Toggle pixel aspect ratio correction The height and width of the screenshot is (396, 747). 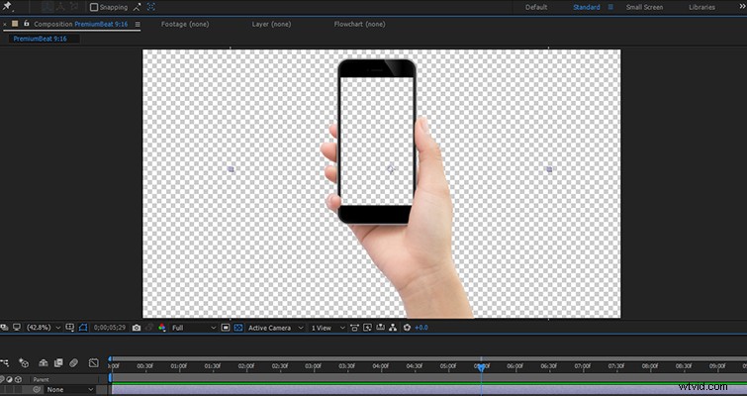(x=354, y=328)
